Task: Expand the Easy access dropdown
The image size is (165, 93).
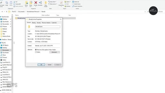Action: tap(53, 4)
